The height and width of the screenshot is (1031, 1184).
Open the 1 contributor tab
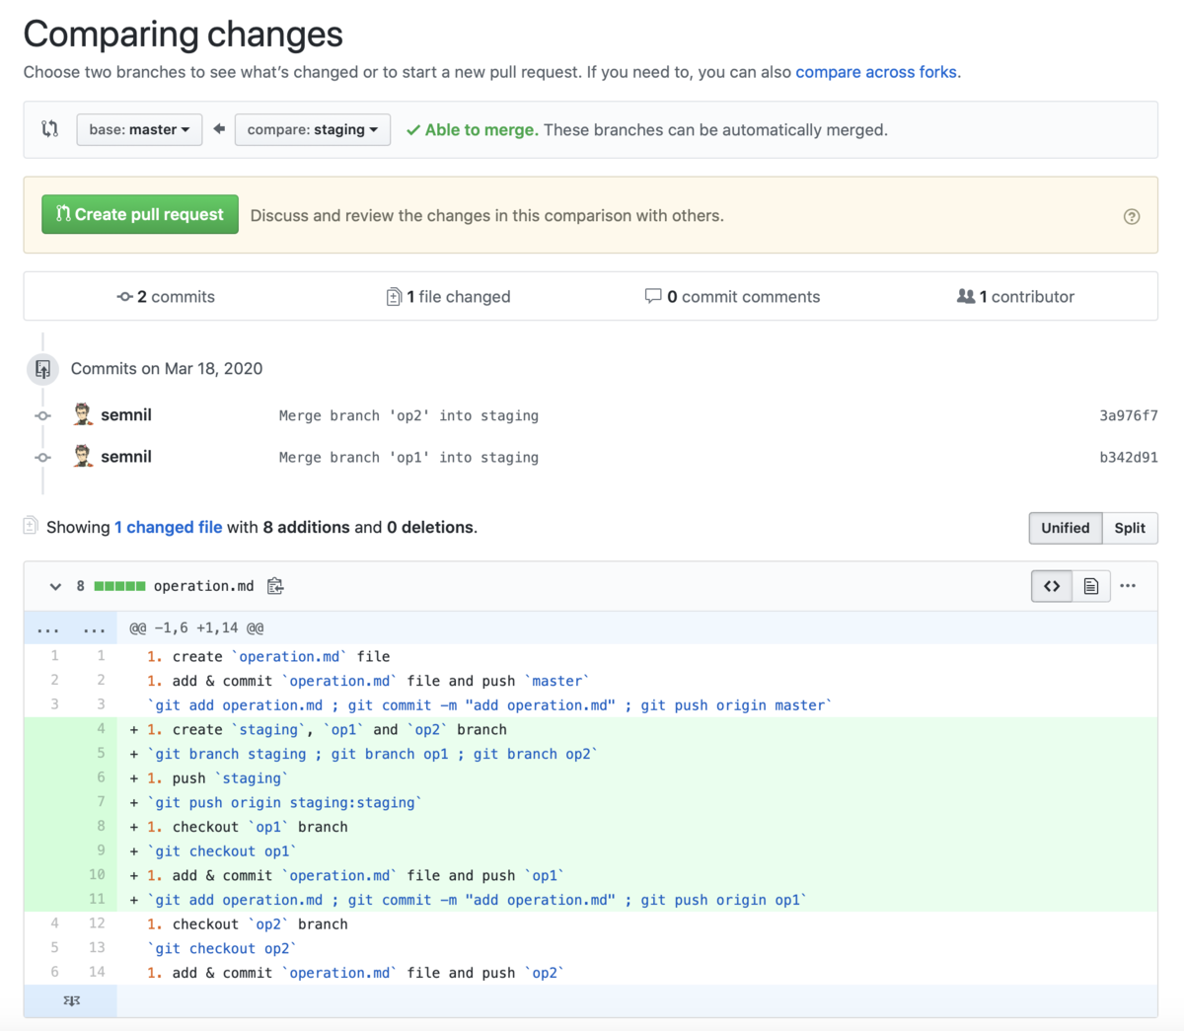[x=1015, y=297]
